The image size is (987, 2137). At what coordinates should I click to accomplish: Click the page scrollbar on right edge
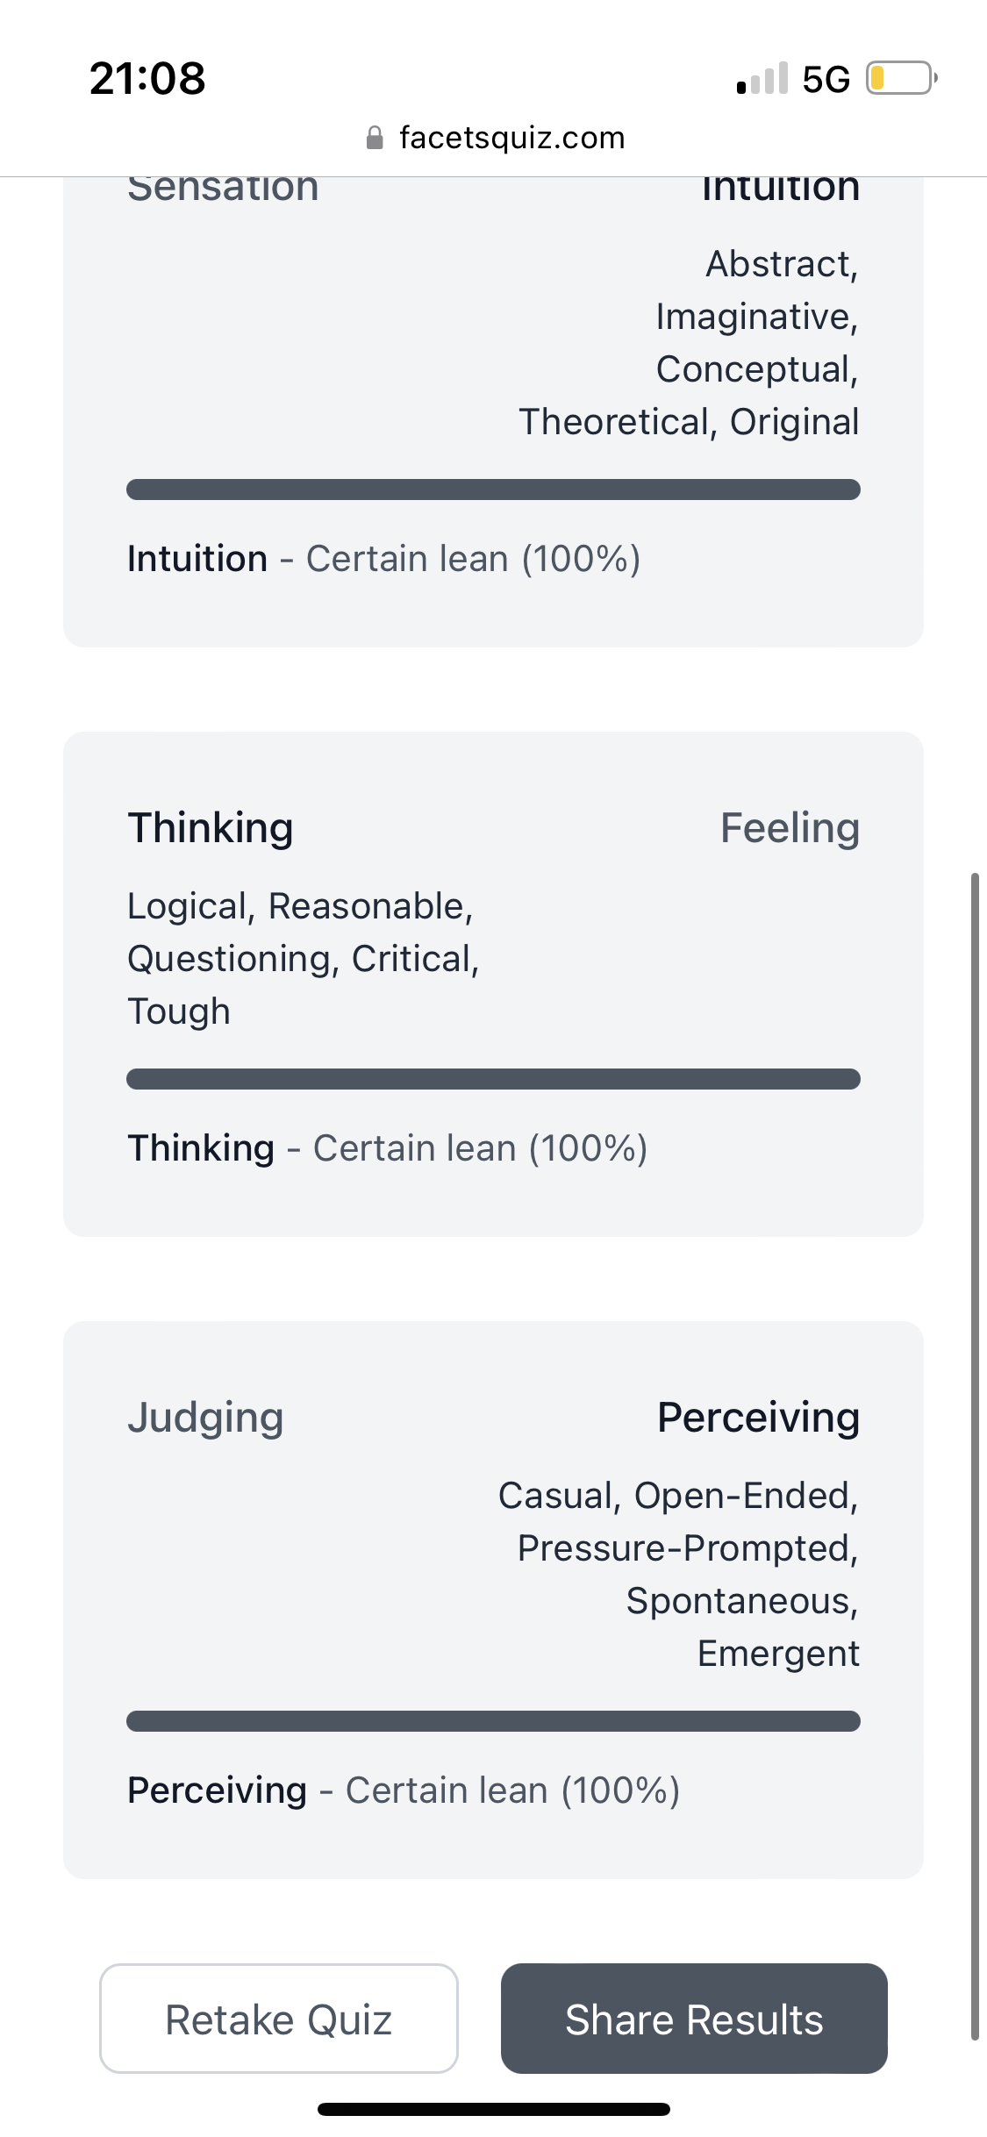tap(975, 1456)
